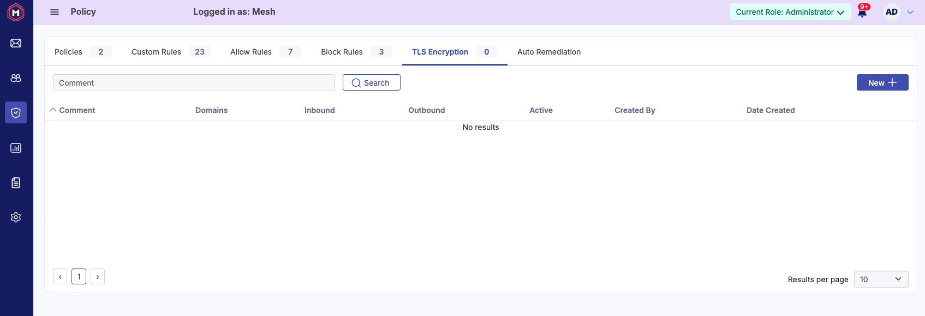Click the Search button

[371, 83]
